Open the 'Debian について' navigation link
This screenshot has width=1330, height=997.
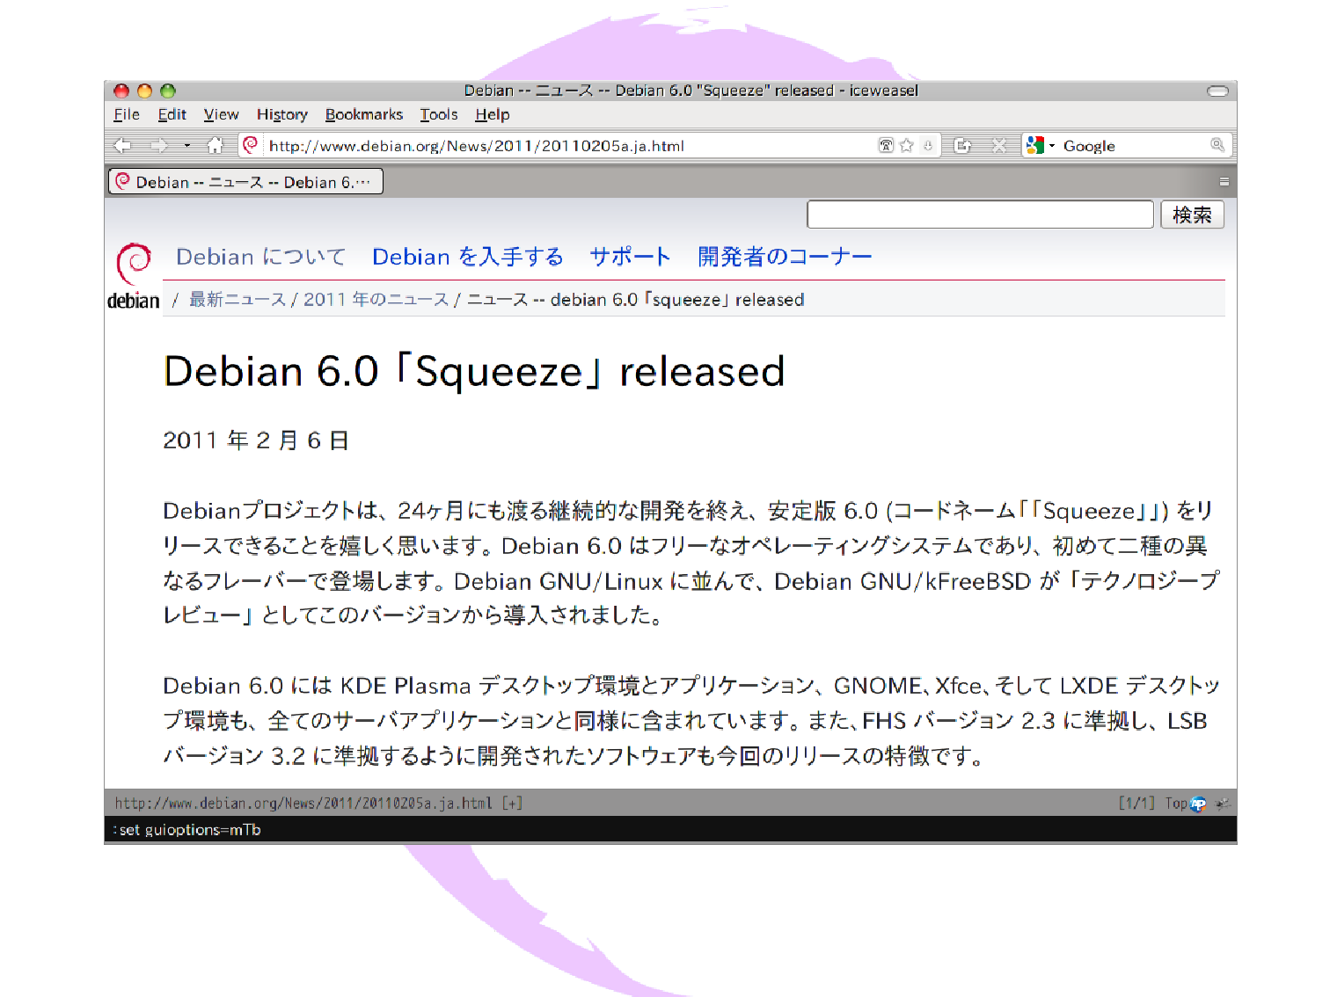pyautogui.click(x=260, y=257)
